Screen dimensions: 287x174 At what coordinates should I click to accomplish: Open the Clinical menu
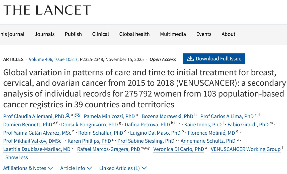point(100,34)
